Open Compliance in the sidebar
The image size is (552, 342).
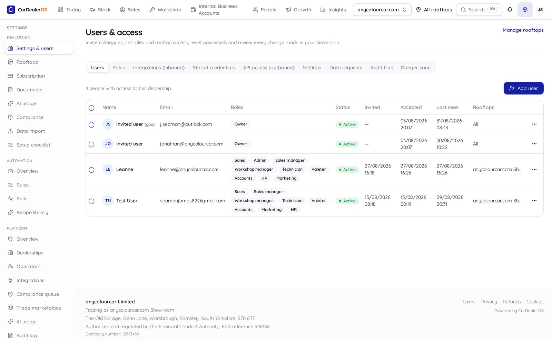pyautogui.click(x=38, y=117)
